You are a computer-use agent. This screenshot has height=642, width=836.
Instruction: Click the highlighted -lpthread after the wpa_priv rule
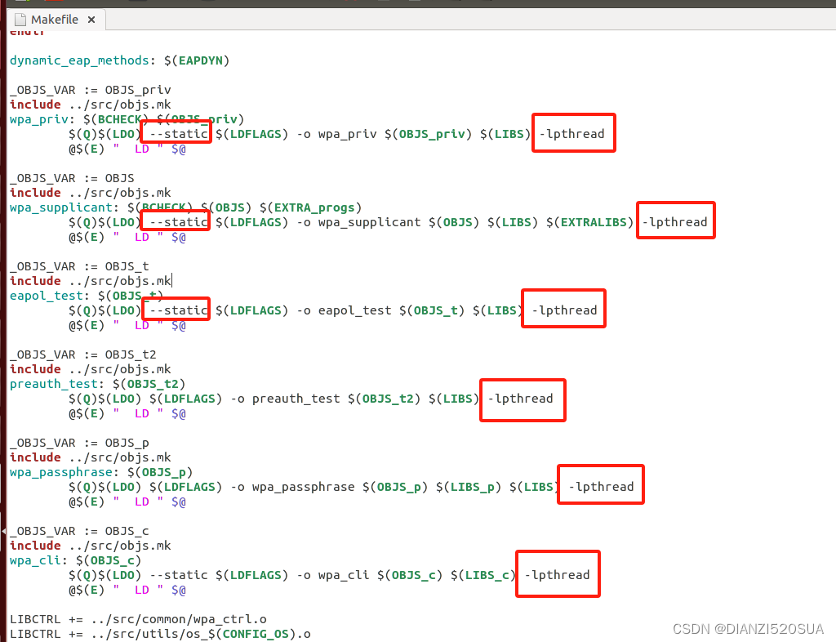573,132
